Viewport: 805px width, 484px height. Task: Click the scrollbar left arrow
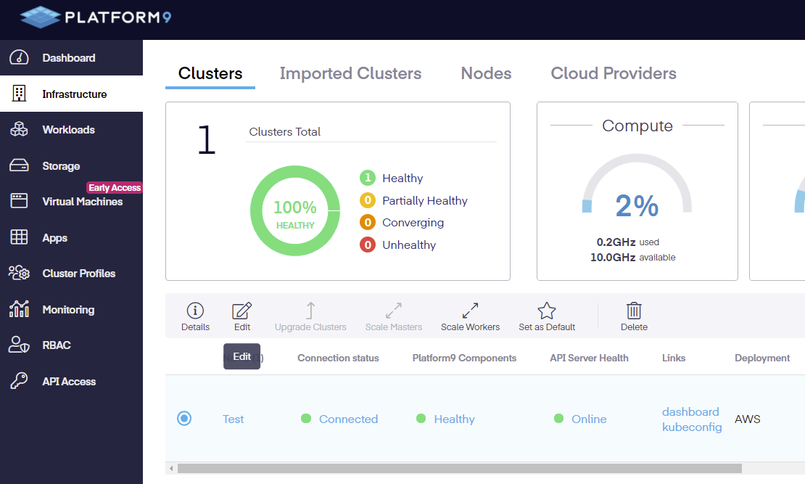tap(171, 469)
